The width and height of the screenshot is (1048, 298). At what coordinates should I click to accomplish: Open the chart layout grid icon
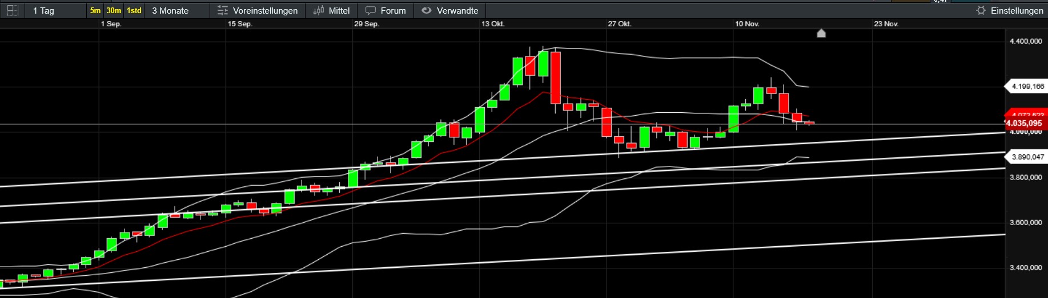point(12,10)
